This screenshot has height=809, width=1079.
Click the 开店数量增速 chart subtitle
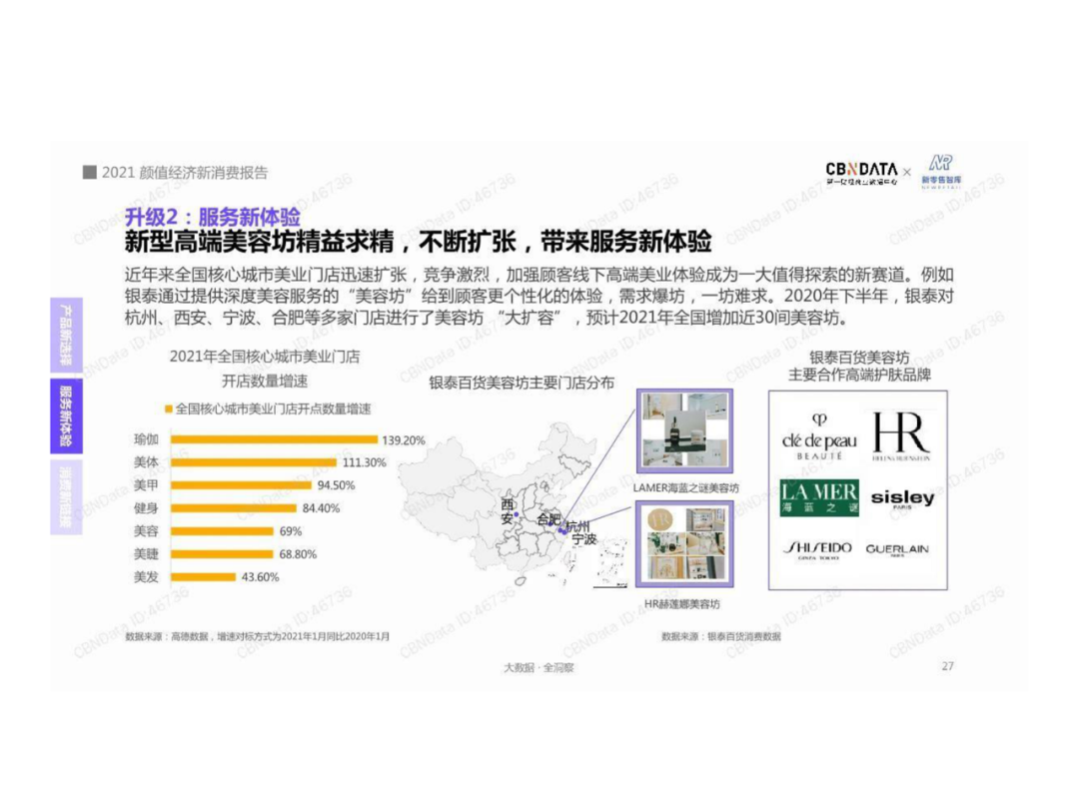click(265, 382)
